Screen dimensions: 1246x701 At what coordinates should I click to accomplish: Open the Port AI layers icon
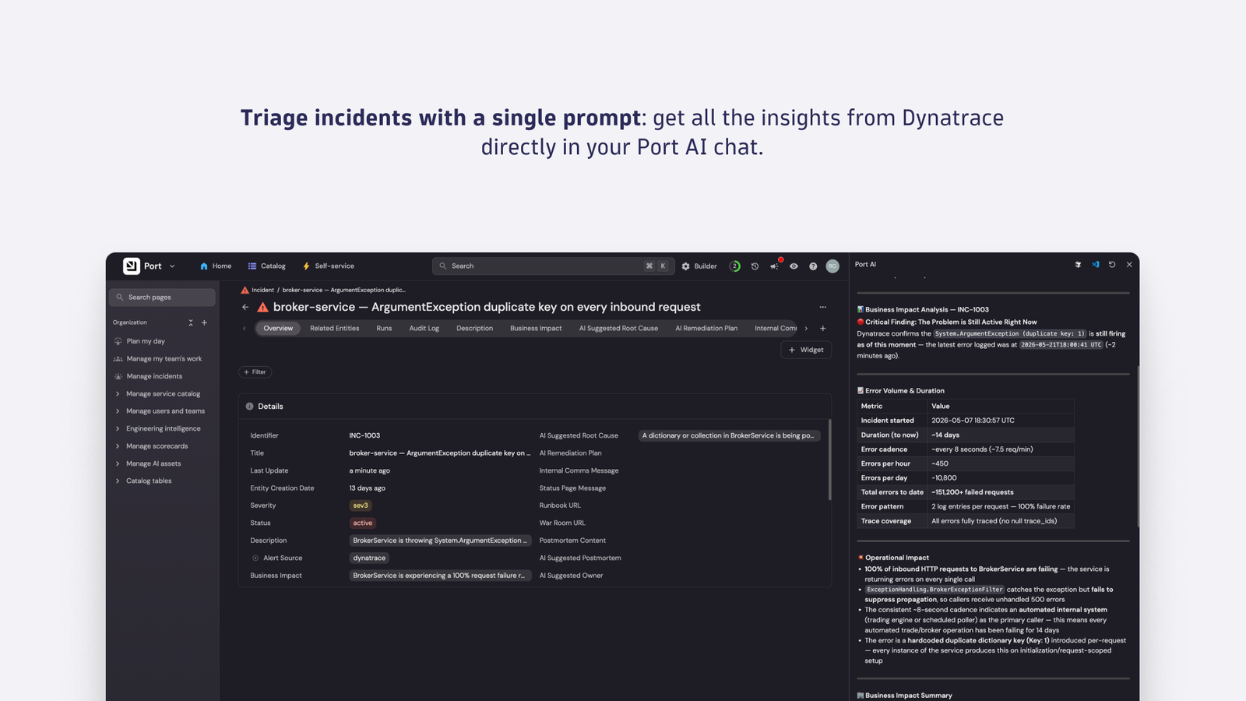click(x=1078, y=265)
